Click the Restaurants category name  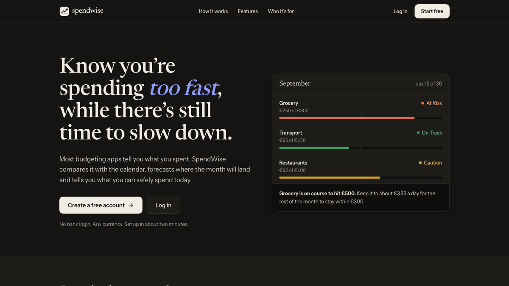[293, 163]
